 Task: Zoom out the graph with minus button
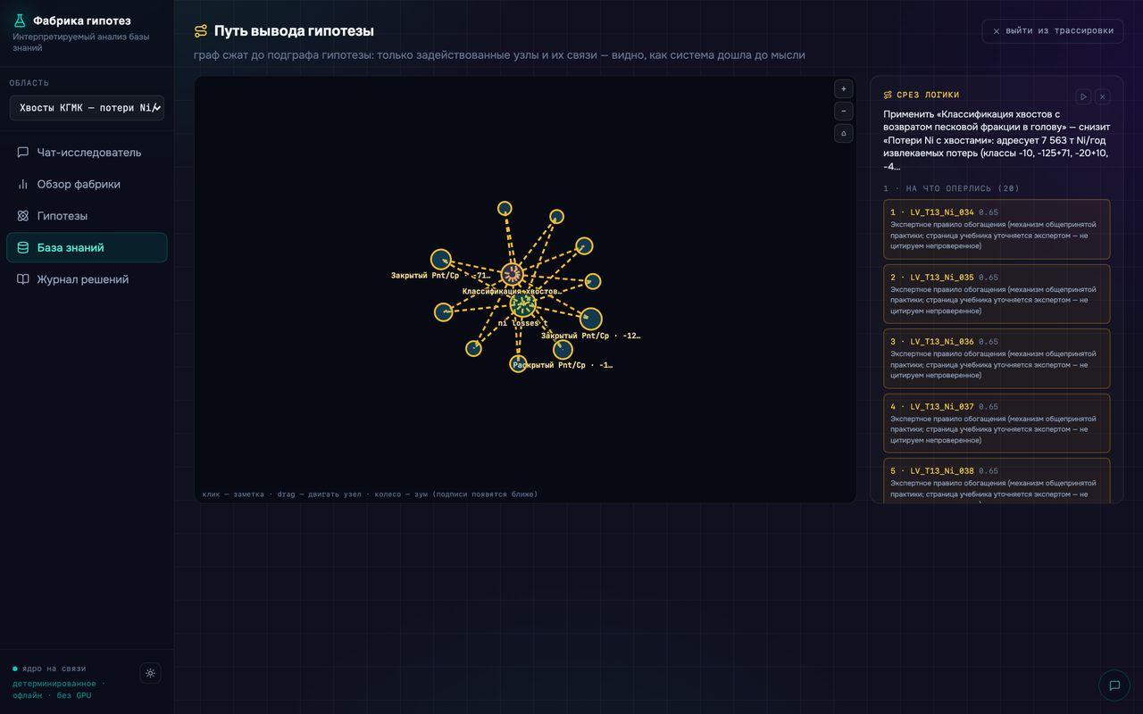click(x=844, y=112)
